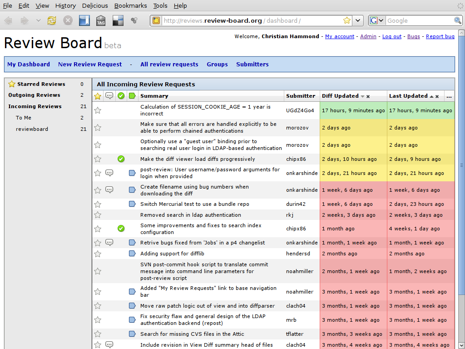This screenshot has height=349, width=465.
Task: Click the bookmark star in address bar
Action: 347,20
